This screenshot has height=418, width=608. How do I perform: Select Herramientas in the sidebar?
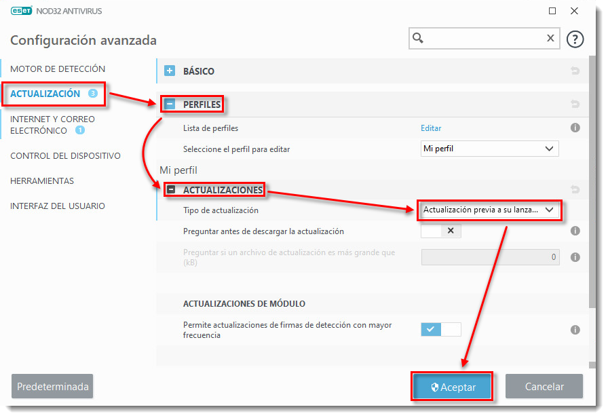(x=42, y=181)
